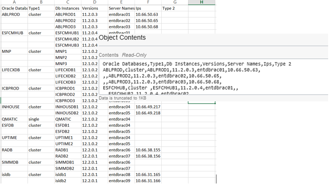This screenshot has width=331, height=184.
Task: Select IP cell 10.66.31.166
Action: point(148,181)
